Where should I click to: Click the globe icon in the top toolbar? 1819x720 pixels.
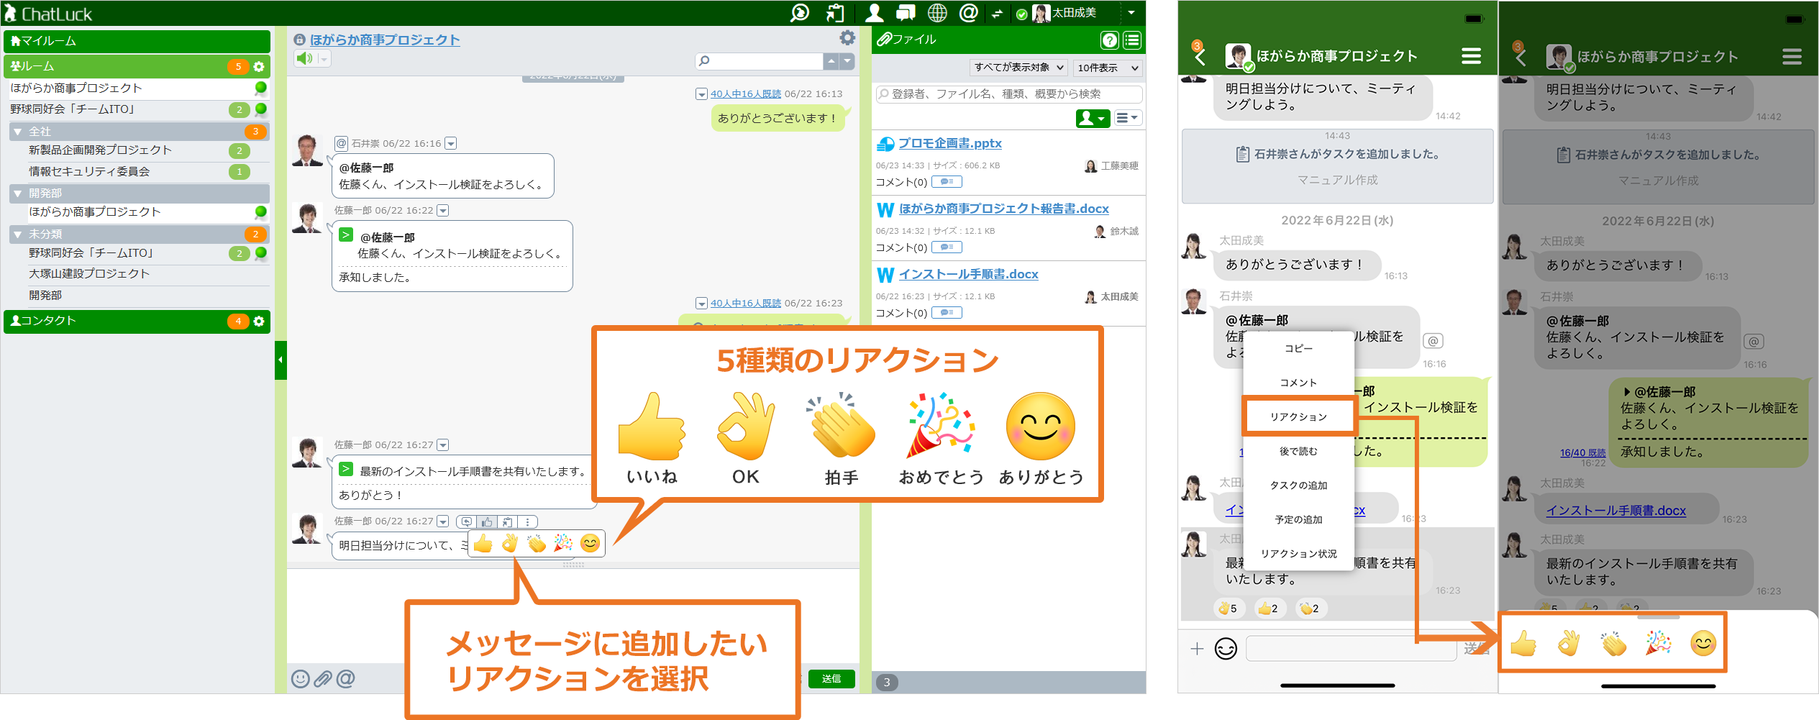(x=936, y=12)
